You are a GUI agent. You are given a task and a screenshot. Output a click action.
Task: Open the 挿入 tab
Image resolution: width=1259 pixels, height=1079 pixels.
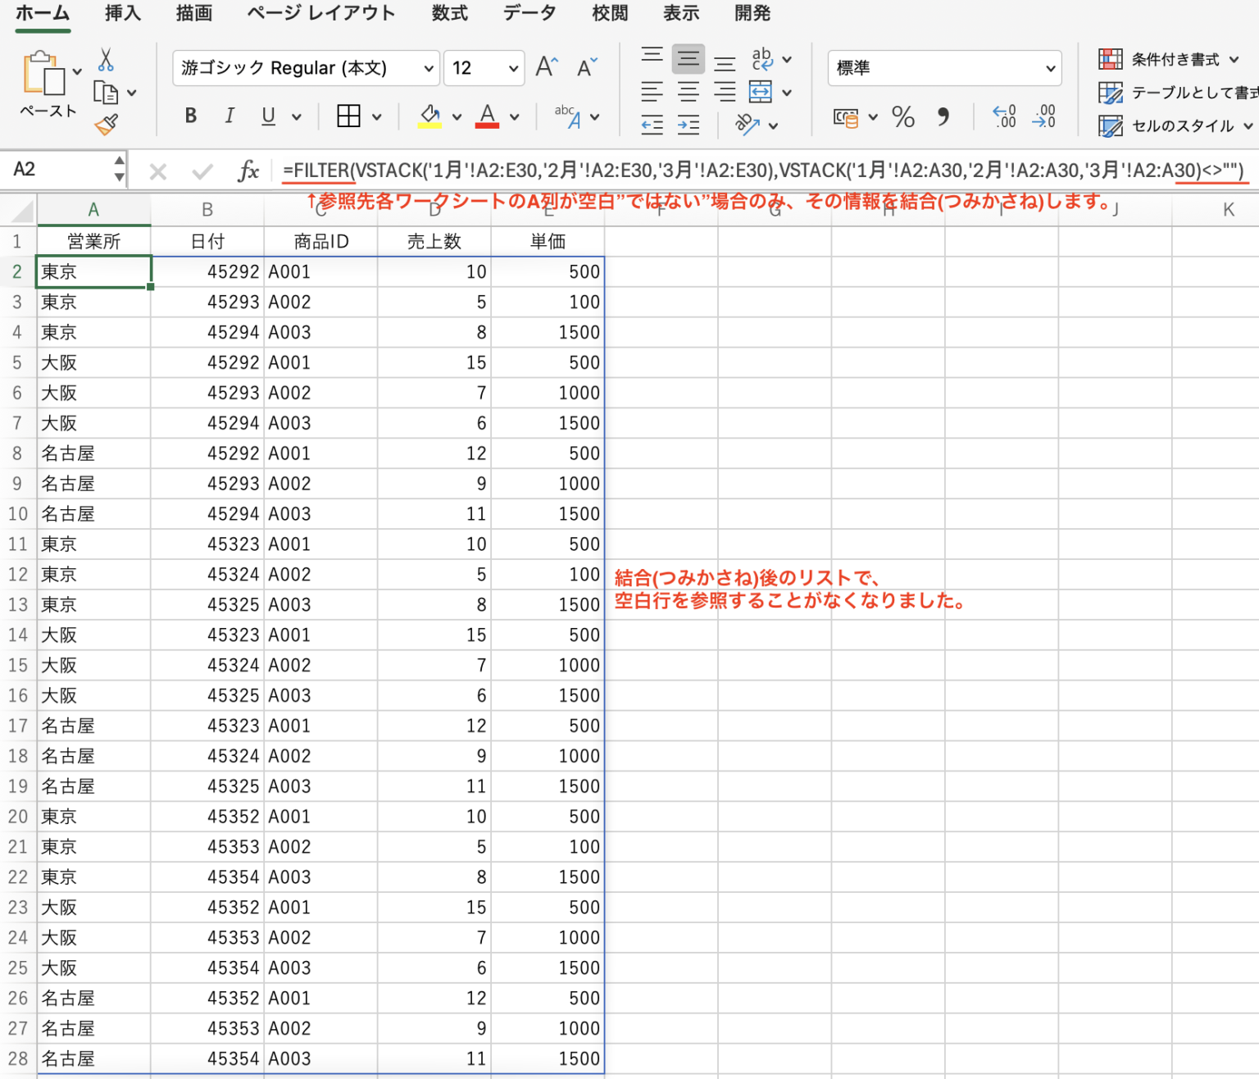pyautogui.click(x=123, y=13)
